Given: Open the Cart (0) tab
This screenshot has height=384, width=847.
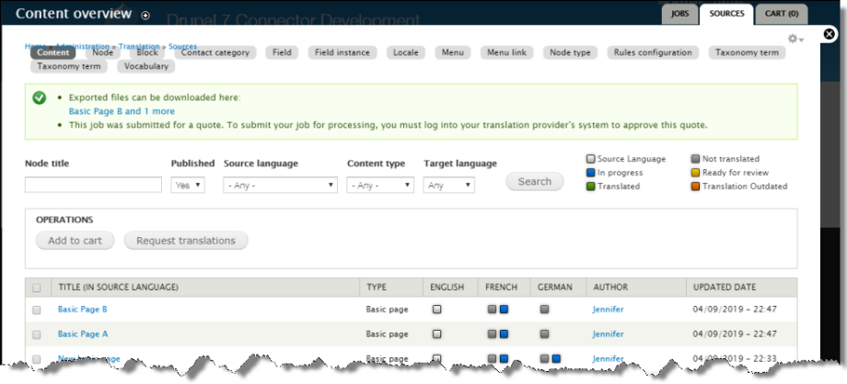Looking at the screenshot, I should pos(782,14).
